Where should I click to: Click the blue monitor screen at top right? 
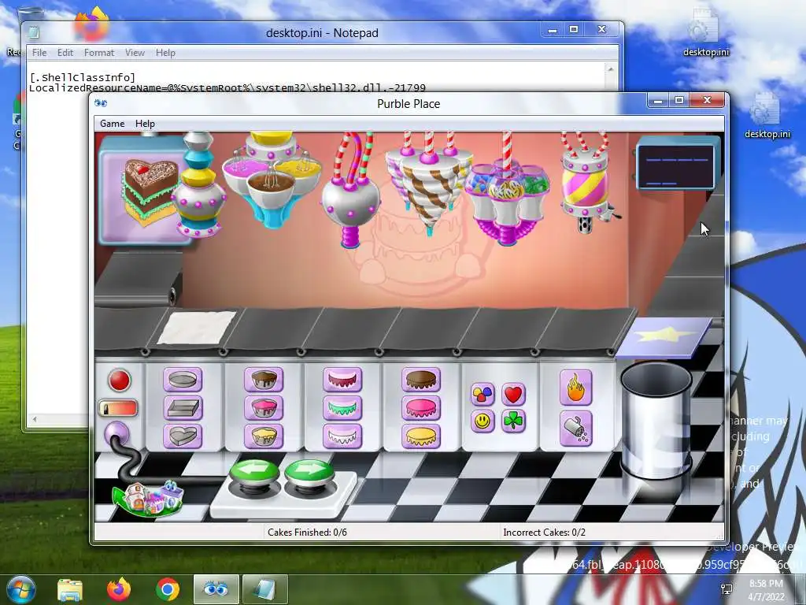(x=678, y=165)
